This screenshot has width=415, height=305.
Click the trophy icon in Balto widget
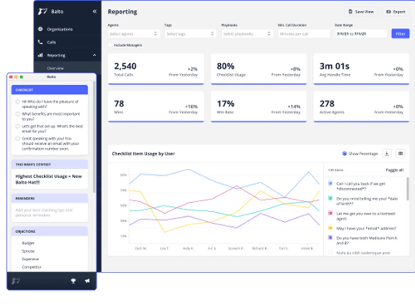pos(73,281)
